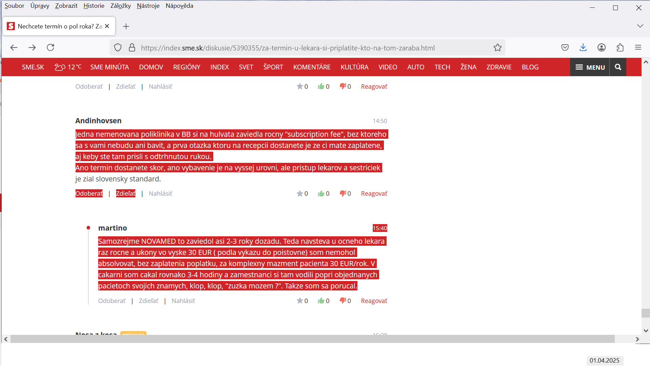
Task: Expand the list all tabs chevron
Action: point(640,26)
